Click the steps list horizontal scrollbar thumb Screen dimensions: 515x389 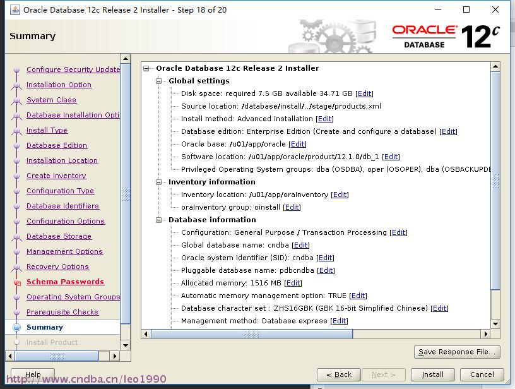(57, 356)
